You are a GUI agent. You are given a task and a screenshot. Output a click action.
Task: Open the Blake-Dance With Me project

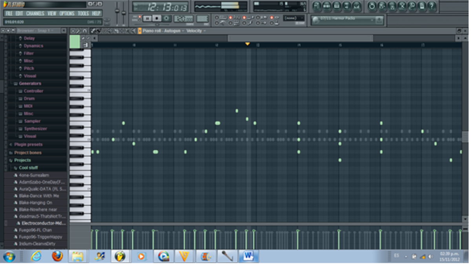38,196
